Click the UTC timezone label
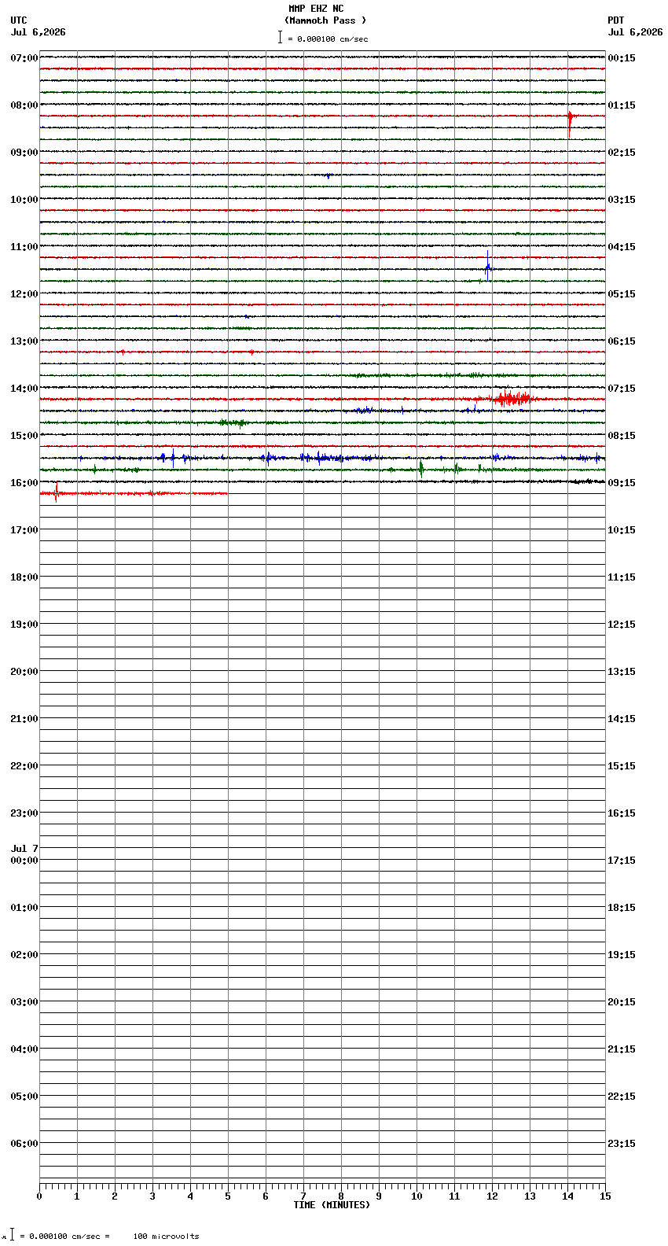 [x=19, y=20]
